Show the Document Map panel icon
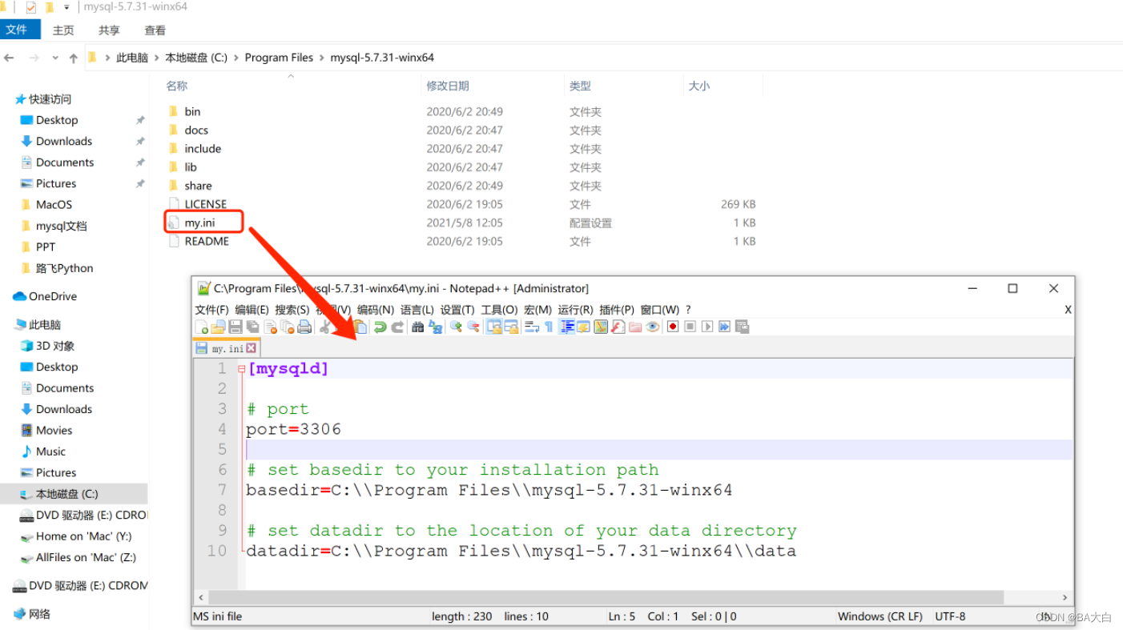This screenshot has width=1123, height=630. [601, 327]
